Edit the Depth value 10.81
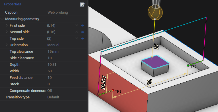Image resolution: width=218 pixels, height=112 pixels. click(x=52, y=65)
